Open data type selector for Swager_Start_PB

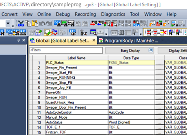160,73
